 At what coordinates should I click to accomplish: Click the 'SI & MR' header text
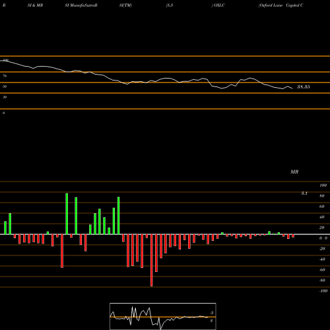pos(35,5)
